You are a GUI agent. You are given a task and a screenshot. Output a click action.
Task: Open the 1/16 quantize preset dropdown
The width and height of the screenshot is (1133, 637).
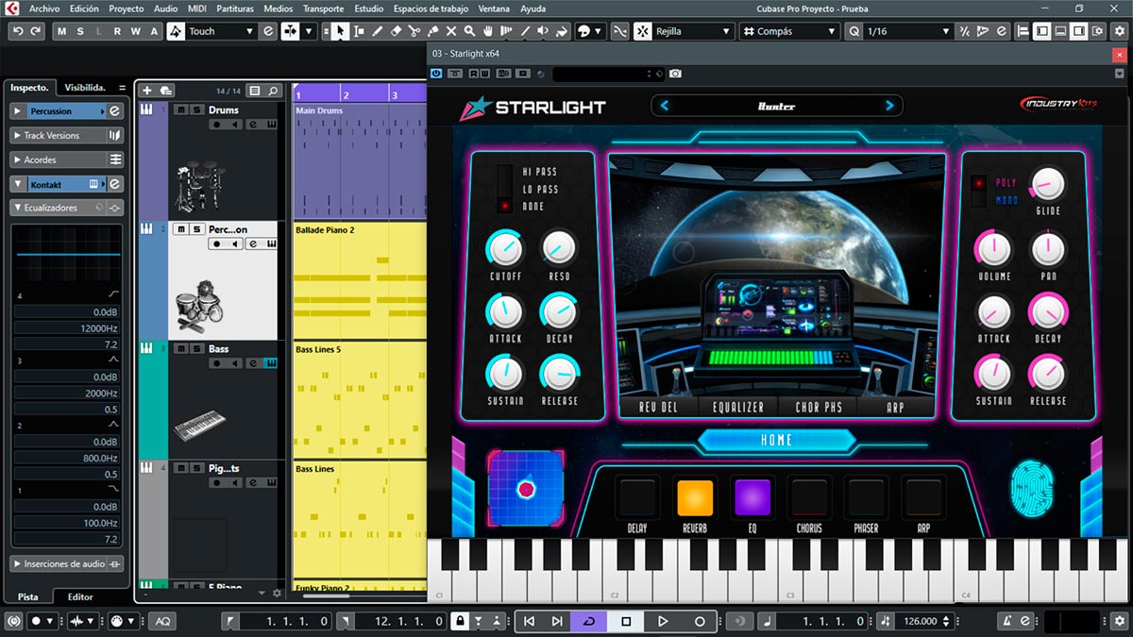pyautogui.click(x=908, y=31)
